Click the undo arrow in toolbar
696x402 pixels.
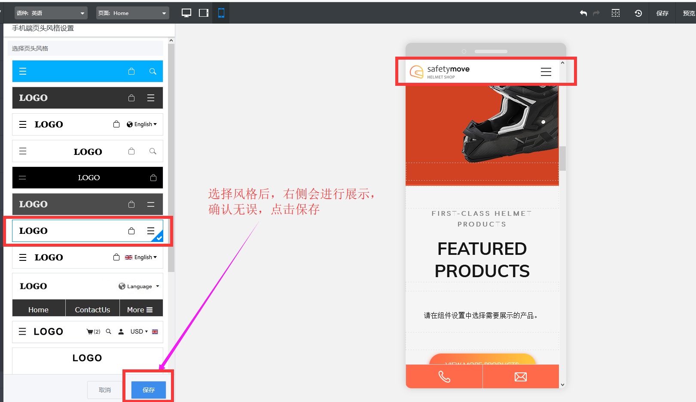click(583, 13)
